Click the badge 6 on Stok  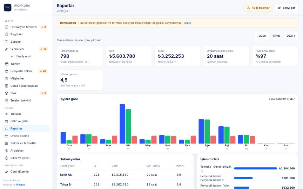[44, 93]
